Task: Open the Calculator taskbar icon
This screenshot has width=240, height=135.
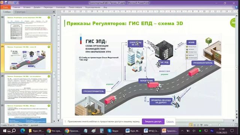Action: 102,131
